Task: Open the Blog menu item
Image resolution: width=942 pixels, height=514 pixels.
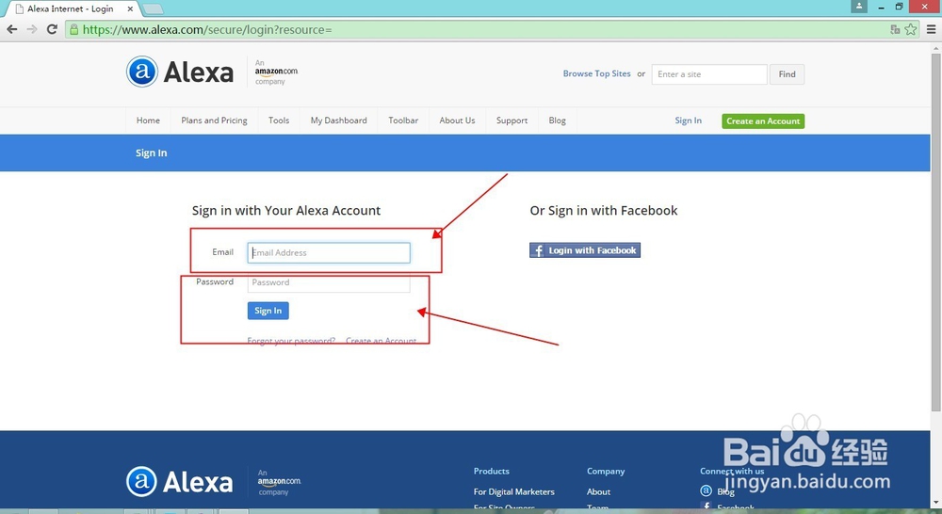Action: (x=557, y=120)
